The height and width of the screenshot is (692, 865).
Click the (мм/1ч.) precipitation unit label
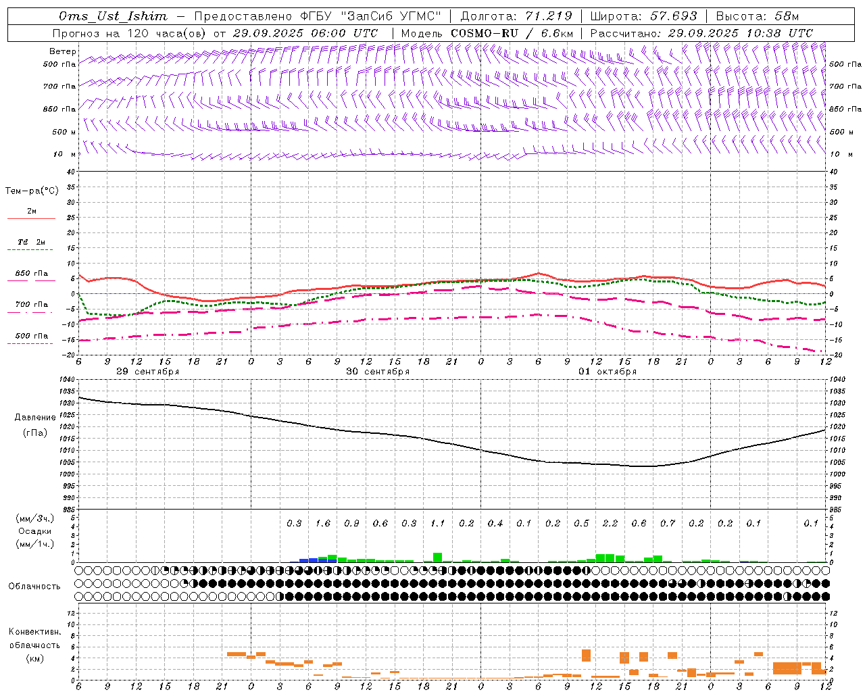[34, 544]
